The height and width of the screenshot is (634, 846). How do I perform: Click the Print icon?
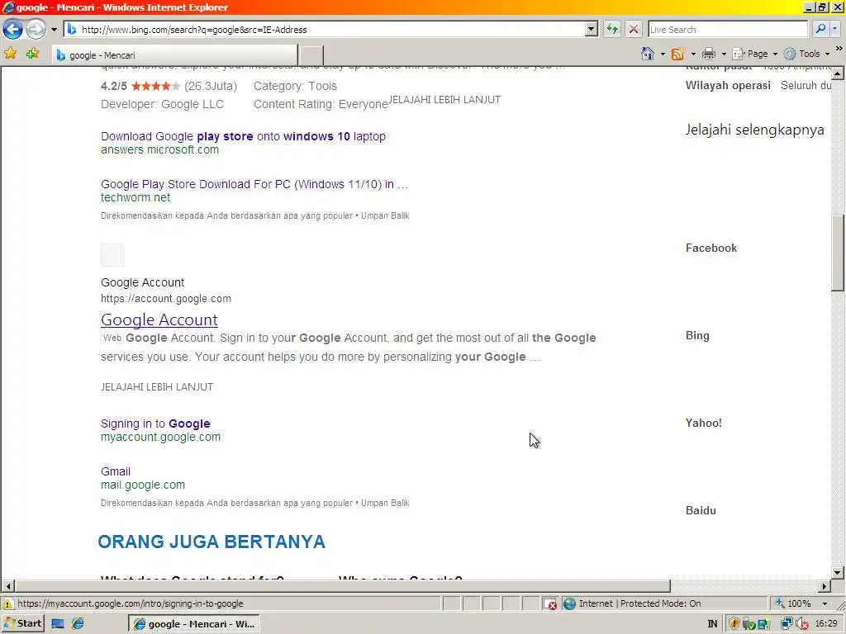(x=709, y=54)
